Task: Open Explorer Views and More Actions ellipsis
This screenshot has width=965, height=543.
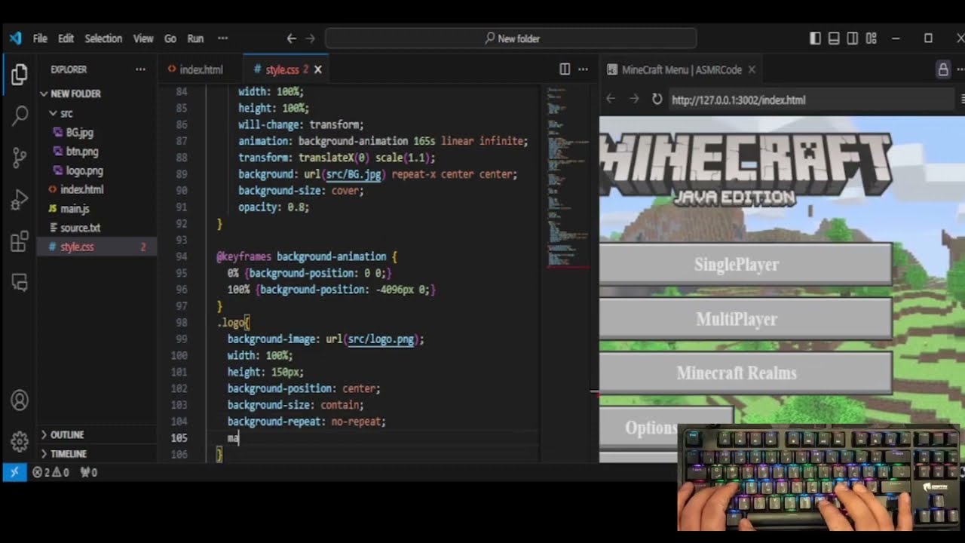Action: pyautogui.click(x=140, y=69)
